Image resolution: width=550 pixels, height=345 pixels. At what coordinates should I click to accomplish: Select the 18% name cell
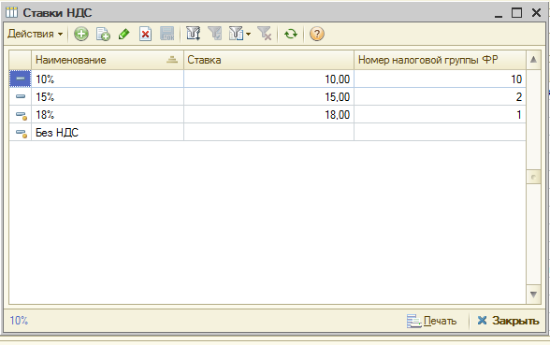108,115
